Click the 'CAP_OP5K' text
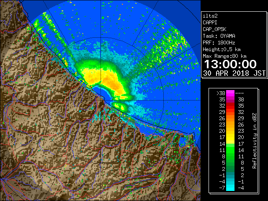The width and height of the screenshot is (268, 201). pos(214,29)
